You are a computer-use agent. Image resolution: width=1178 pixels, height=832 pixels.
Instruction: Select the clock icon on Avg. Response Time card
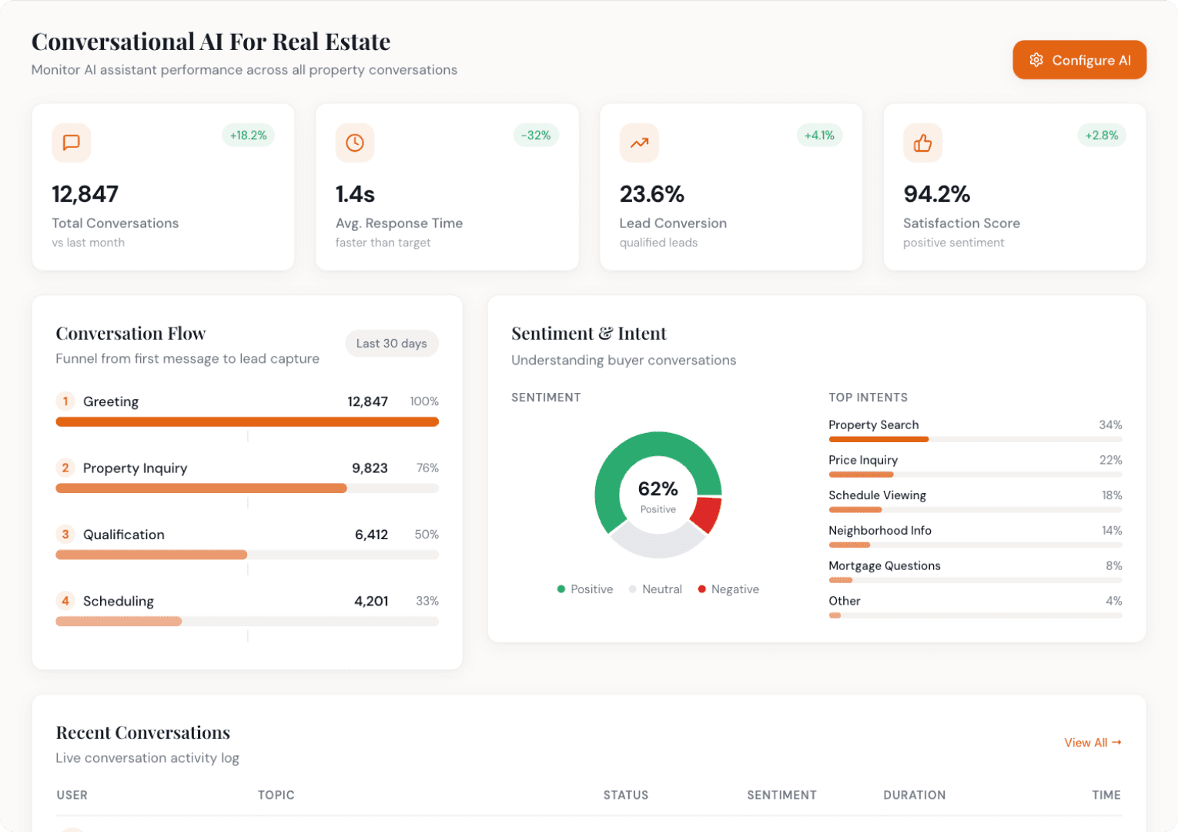coord(354,143)
